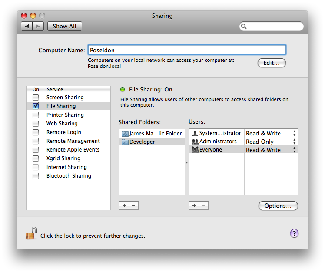Enable Screen Sharing checkbox
The image size is (325, 273).
[x=36, y=97]
